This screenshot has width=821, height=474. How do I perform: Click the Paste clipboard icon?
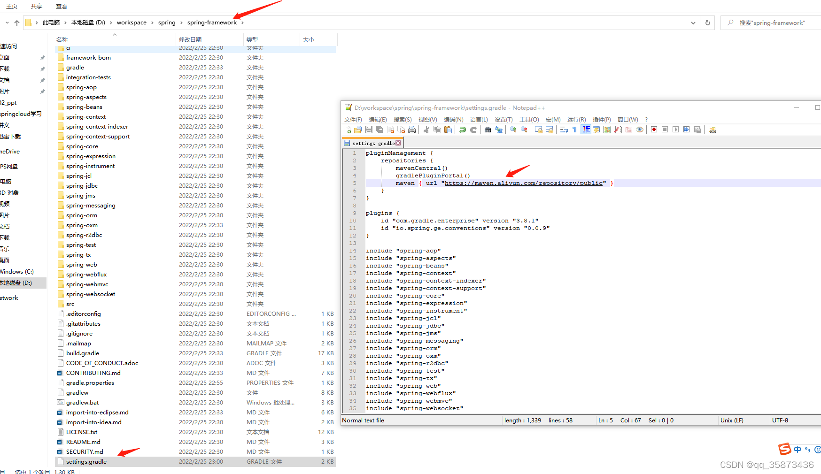pyautogui.click(x=448, y=130)
